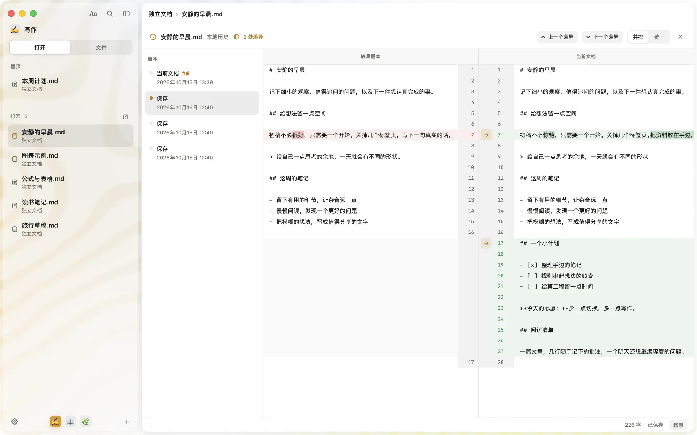Click the half-circle differences indicator icon

[x=236, y=37]
